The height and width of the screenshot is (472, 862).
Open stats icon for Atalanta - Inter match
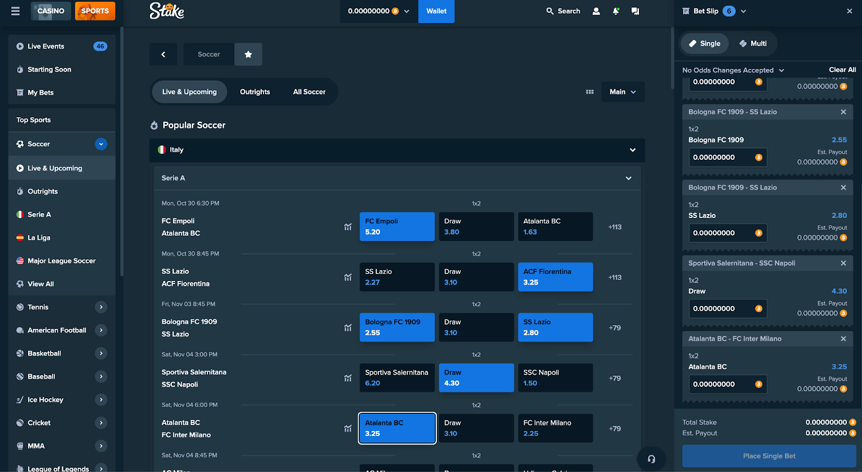click(x=348, y=429)
